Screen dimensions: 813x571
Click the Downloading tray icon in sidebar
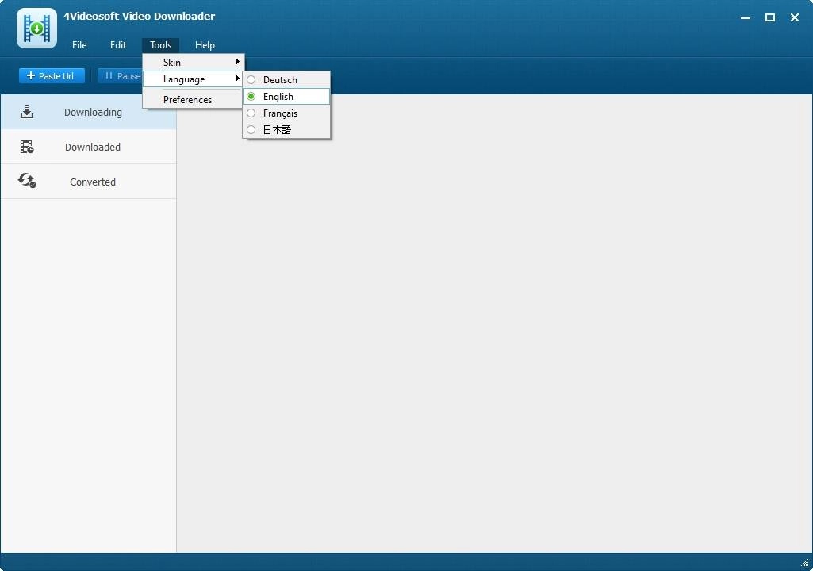27,112
